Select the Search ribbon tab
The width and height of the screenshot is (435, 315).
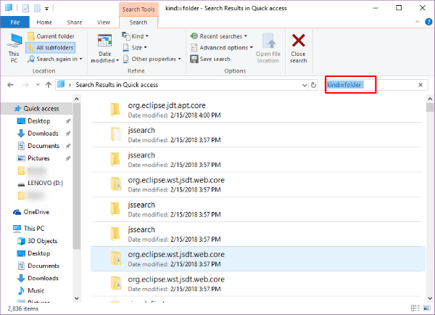(138, 22)
